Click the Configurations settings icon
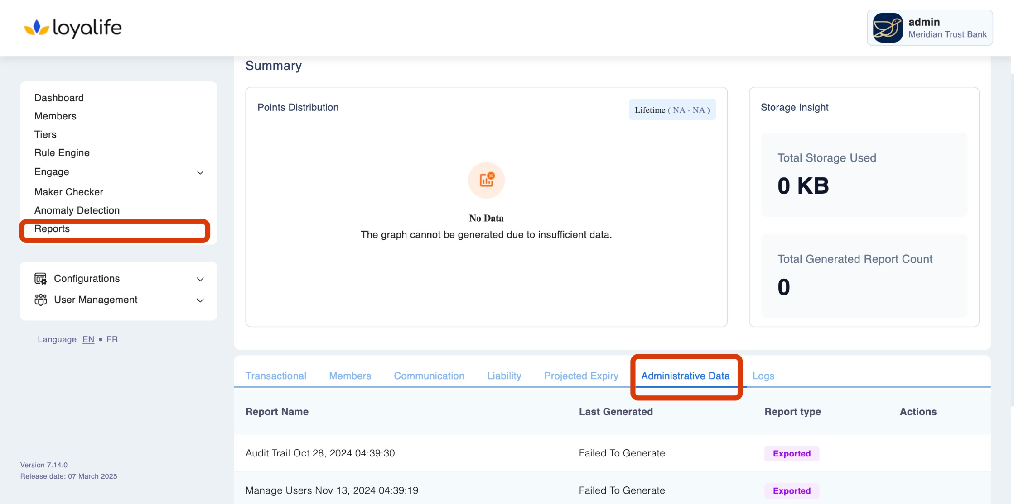The width and height of the screenshot is (1014, 504). pyautogui.click(x=41, y=279)
